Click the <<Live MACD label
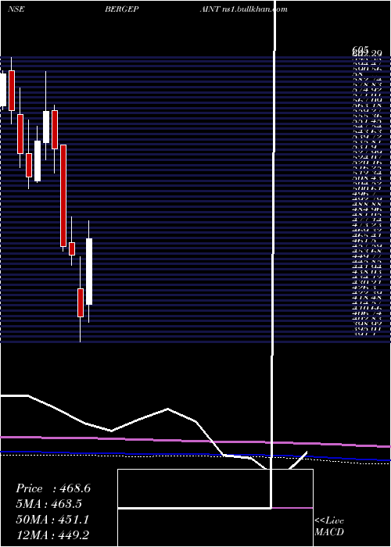The image size is (391, 547). click(329, 527)
